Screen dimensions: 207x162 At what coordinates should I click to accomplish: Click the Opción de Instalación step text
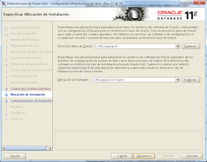coord(25,27)
